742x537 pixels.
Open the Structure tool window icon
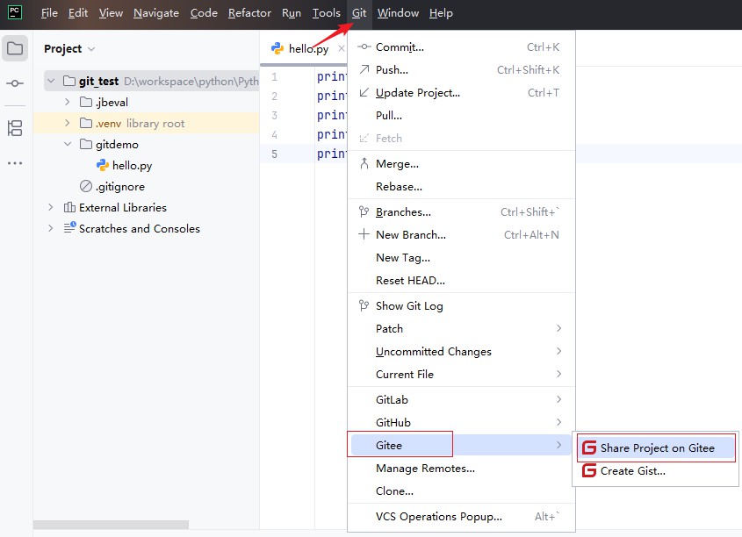pos(15,127)
